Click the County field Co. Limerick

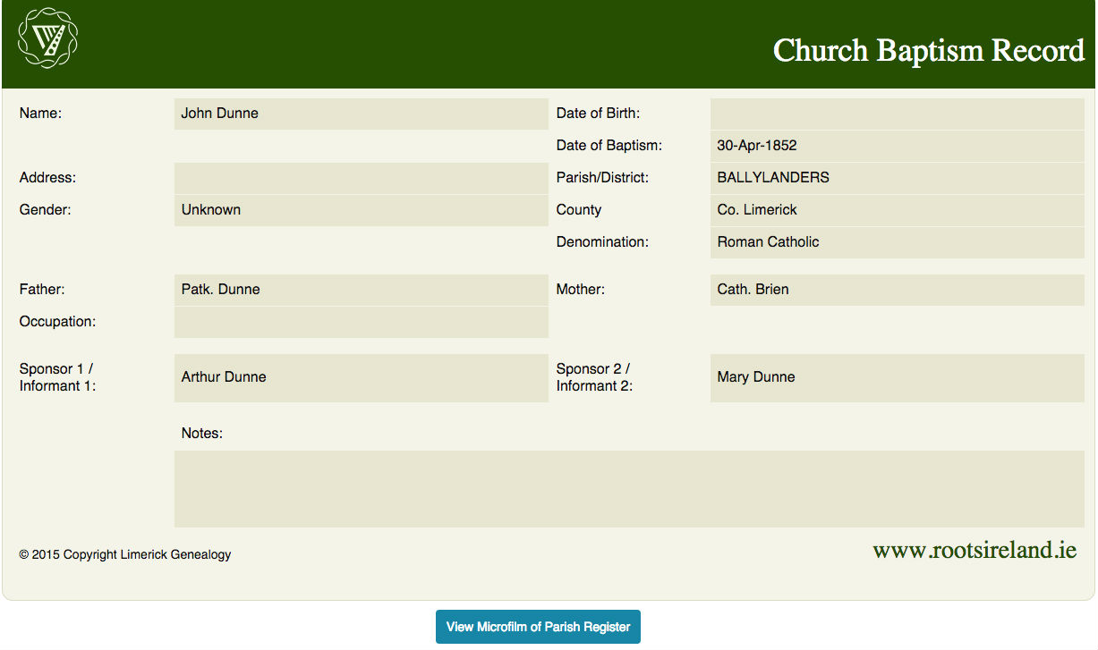point(897,210)
